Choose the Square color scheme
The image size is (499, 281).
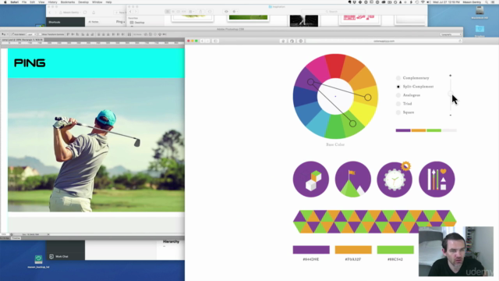(398, 112)
